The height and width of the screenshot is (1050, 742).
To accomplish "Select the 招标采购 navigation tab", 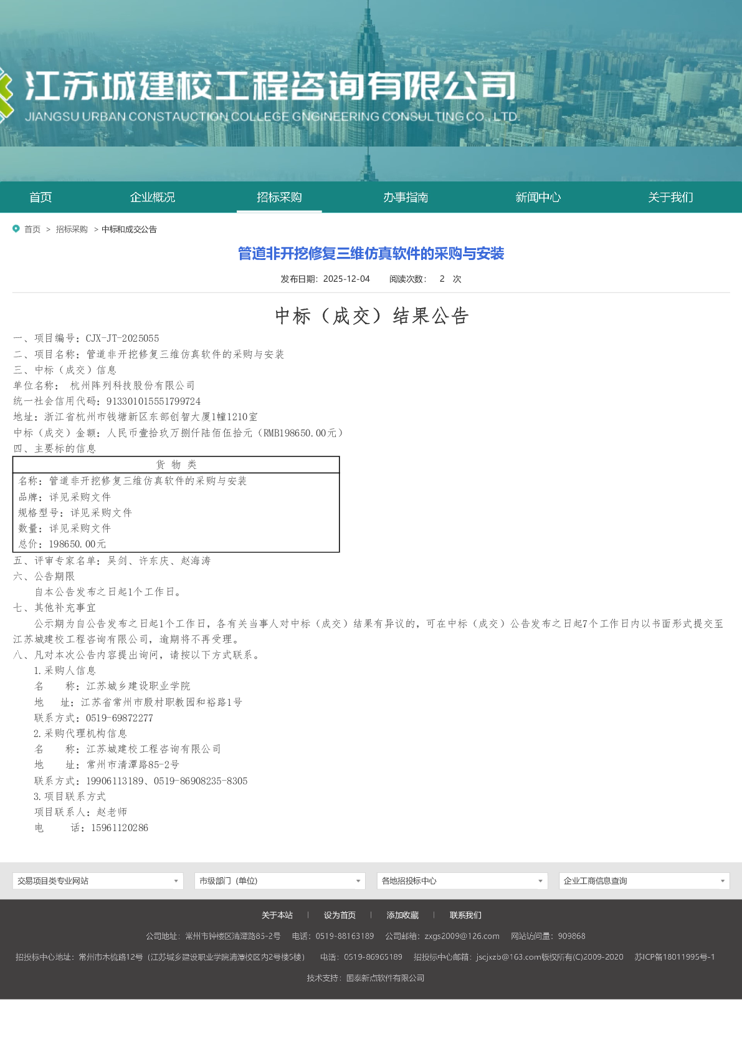I will (279, 198).
